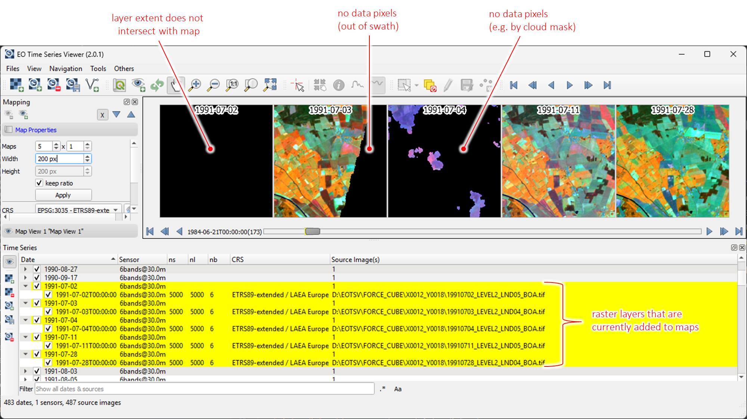The width and height of the screenshot is (747, 419).
Task: Uncheck the 1991-07-28 date checkbox
Action: [37, 354]
